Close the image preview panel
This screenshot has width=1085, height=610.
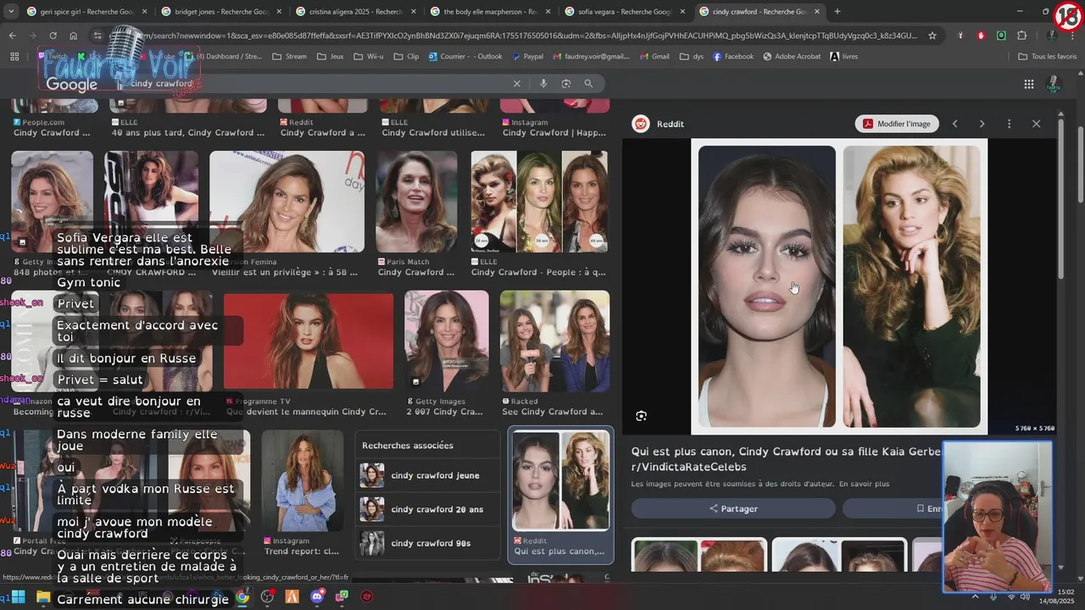(x=1036, y=124)
